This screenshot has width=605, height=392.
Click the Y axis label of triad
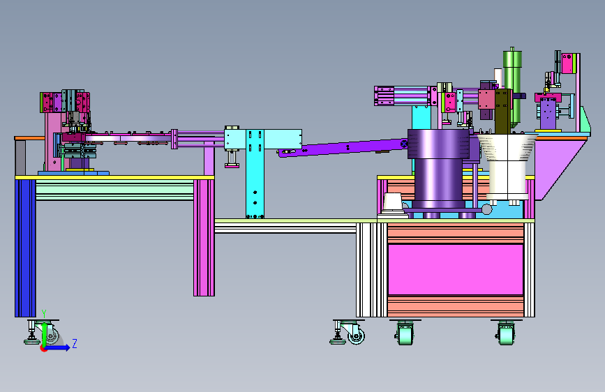(x=44, y=314)
